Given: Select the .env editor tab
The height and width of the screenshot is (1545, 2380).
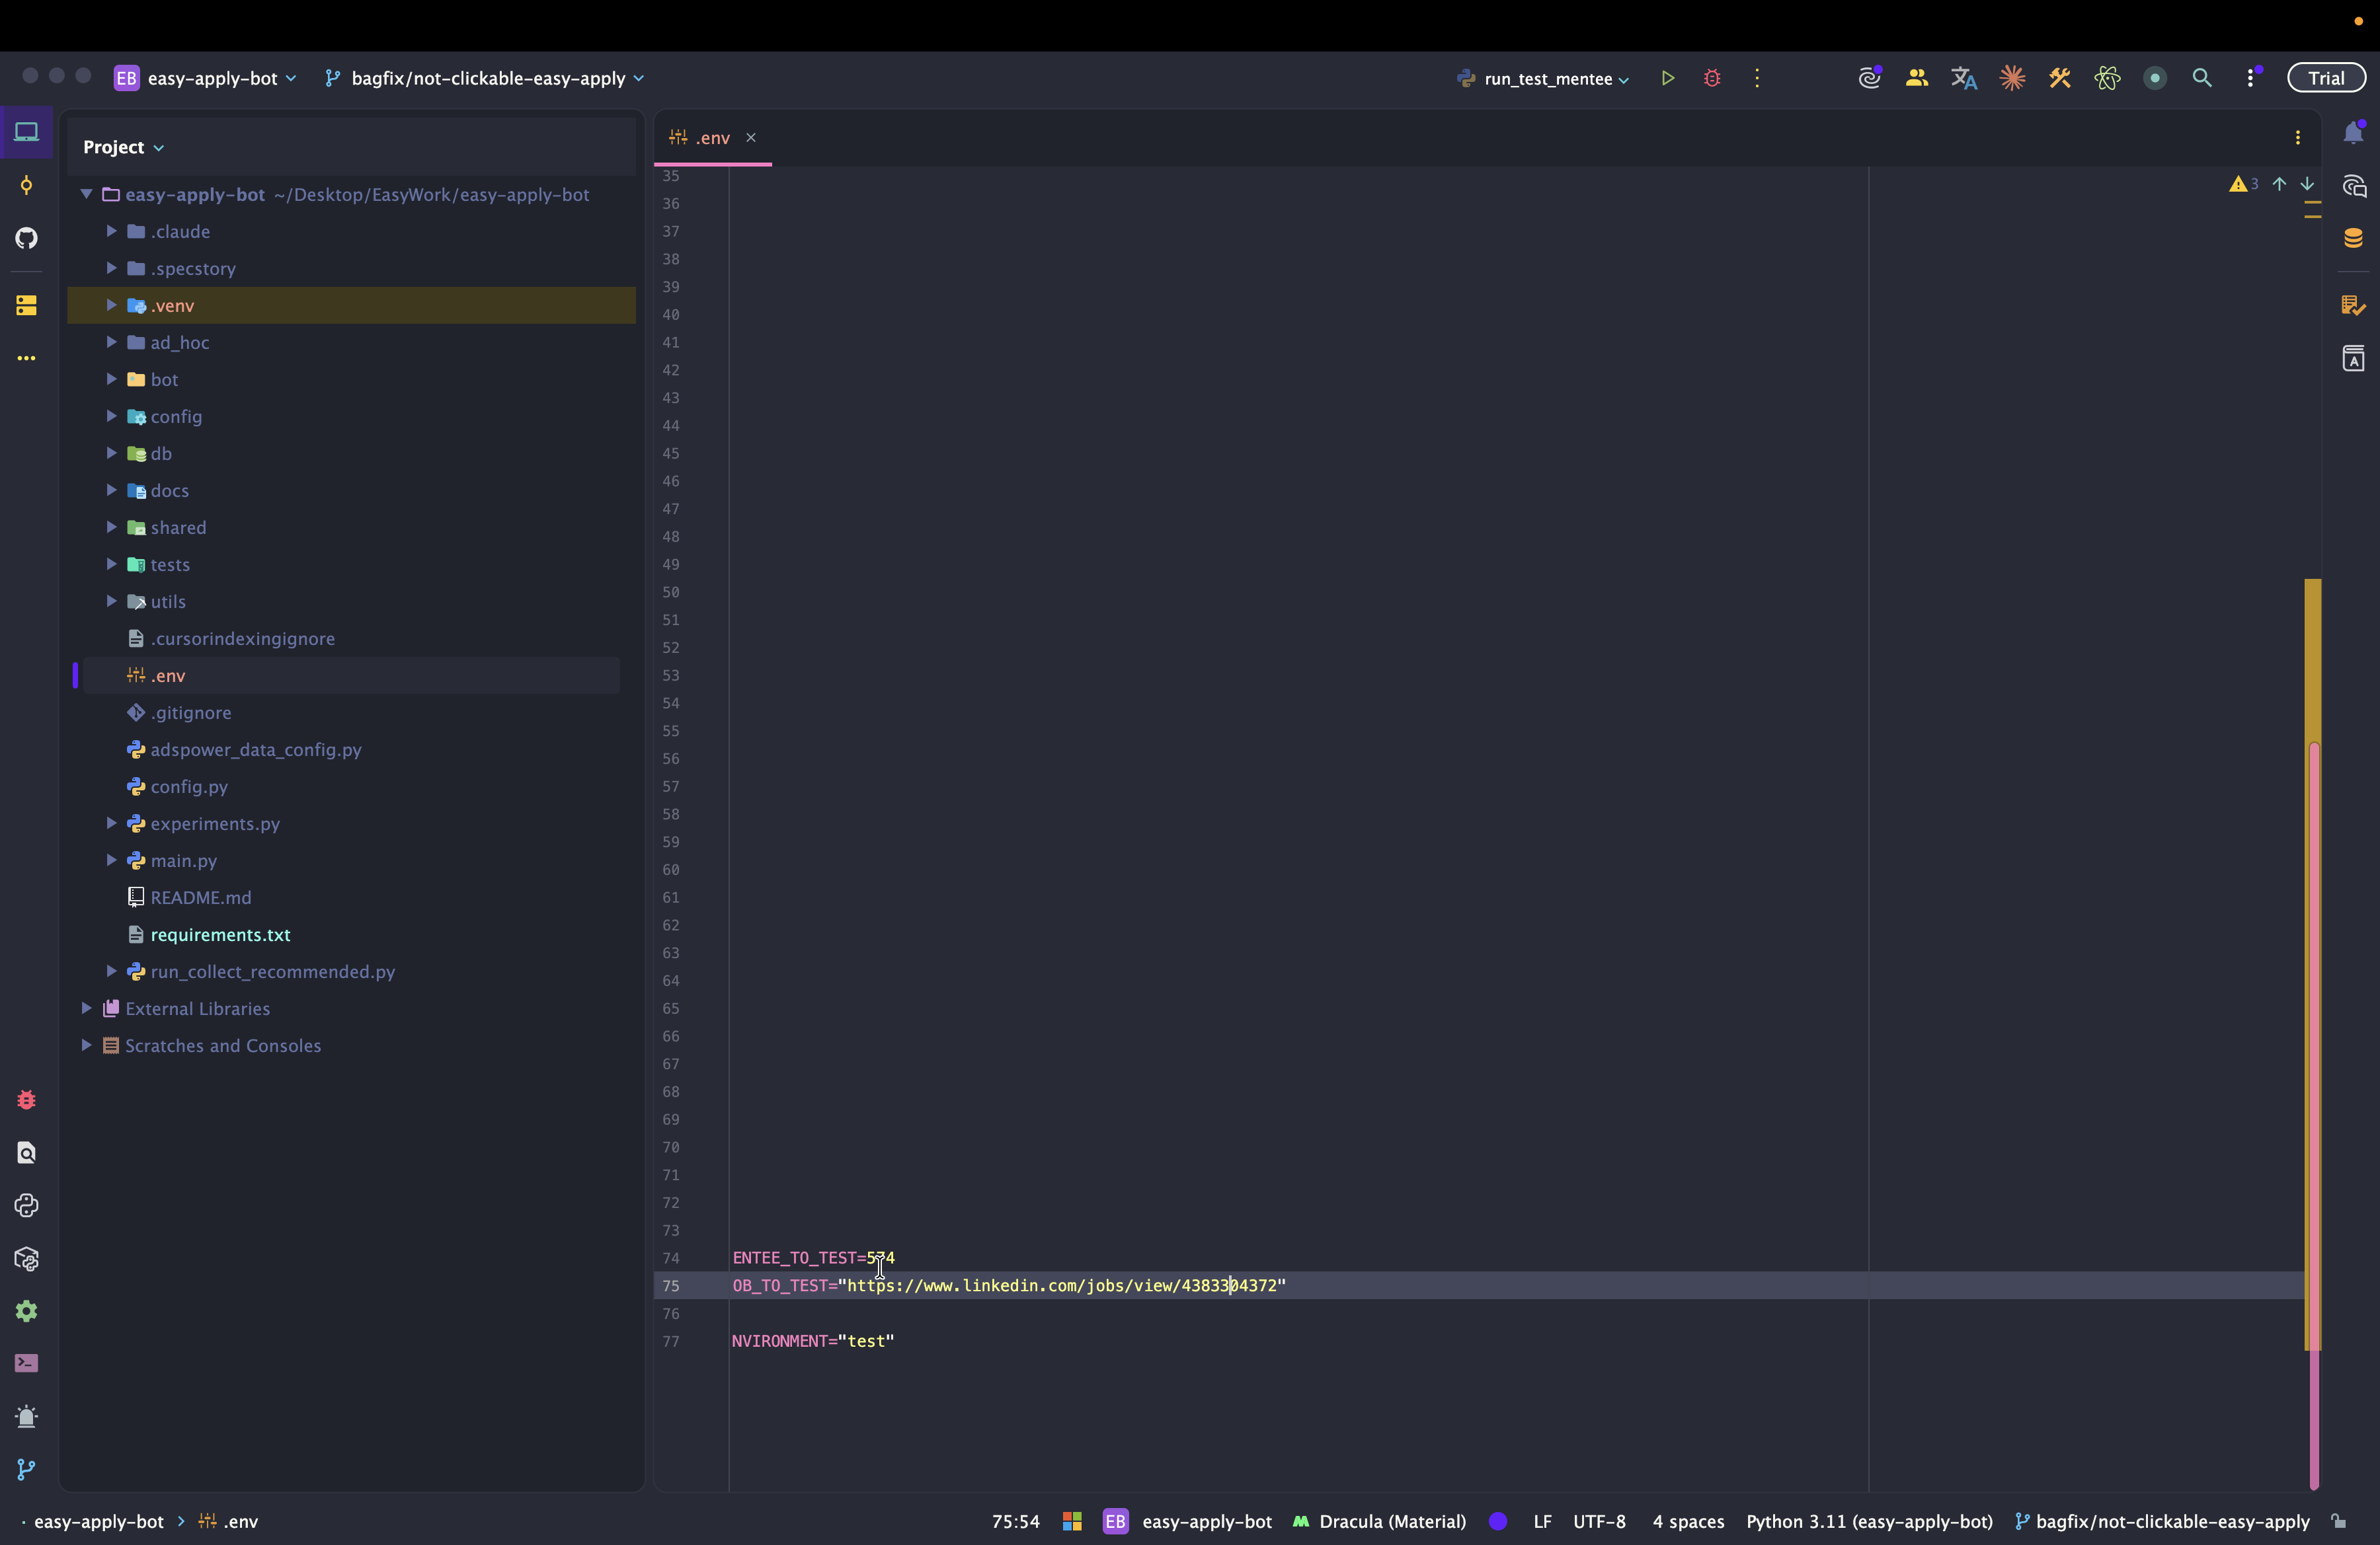Looking at the screenshot, I should pyautogui.click(x=711, y=138).
